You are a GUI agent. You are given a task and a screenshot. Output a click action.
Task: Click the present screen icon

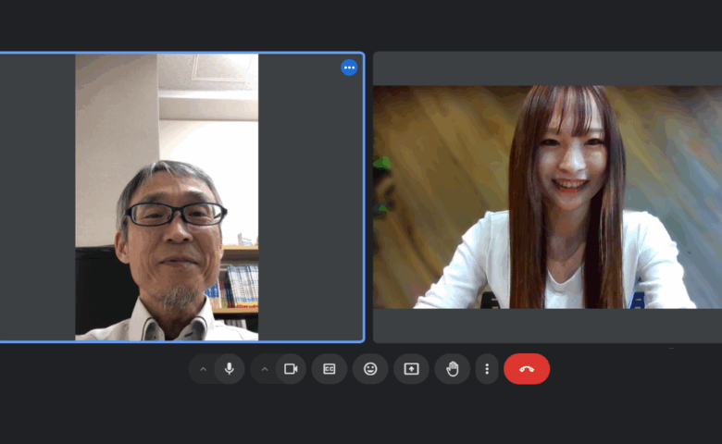tap(411, 369)
